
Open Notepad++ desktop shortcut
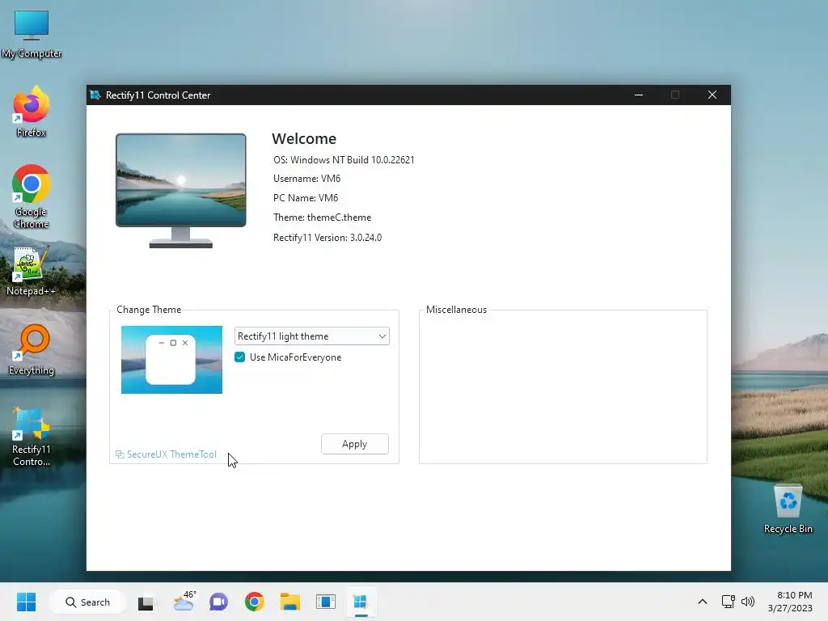pyautogui.click(x=32, y=270)
